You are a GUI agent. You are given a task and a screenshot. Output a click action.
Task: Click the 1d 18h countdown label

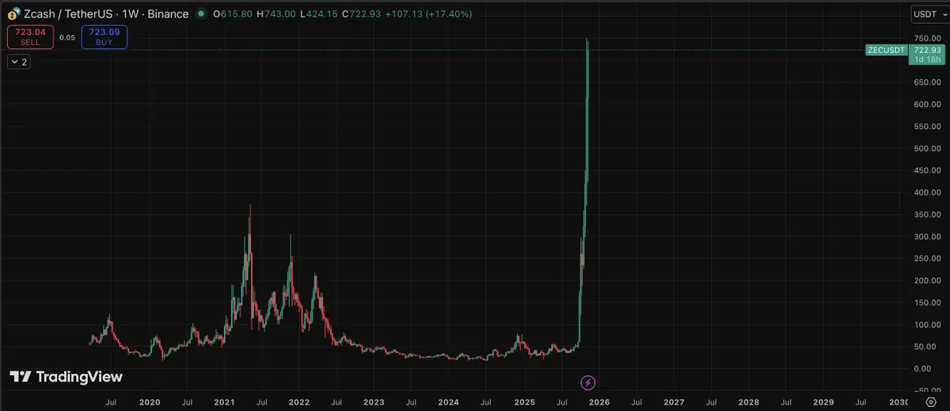tap(925, 59)
